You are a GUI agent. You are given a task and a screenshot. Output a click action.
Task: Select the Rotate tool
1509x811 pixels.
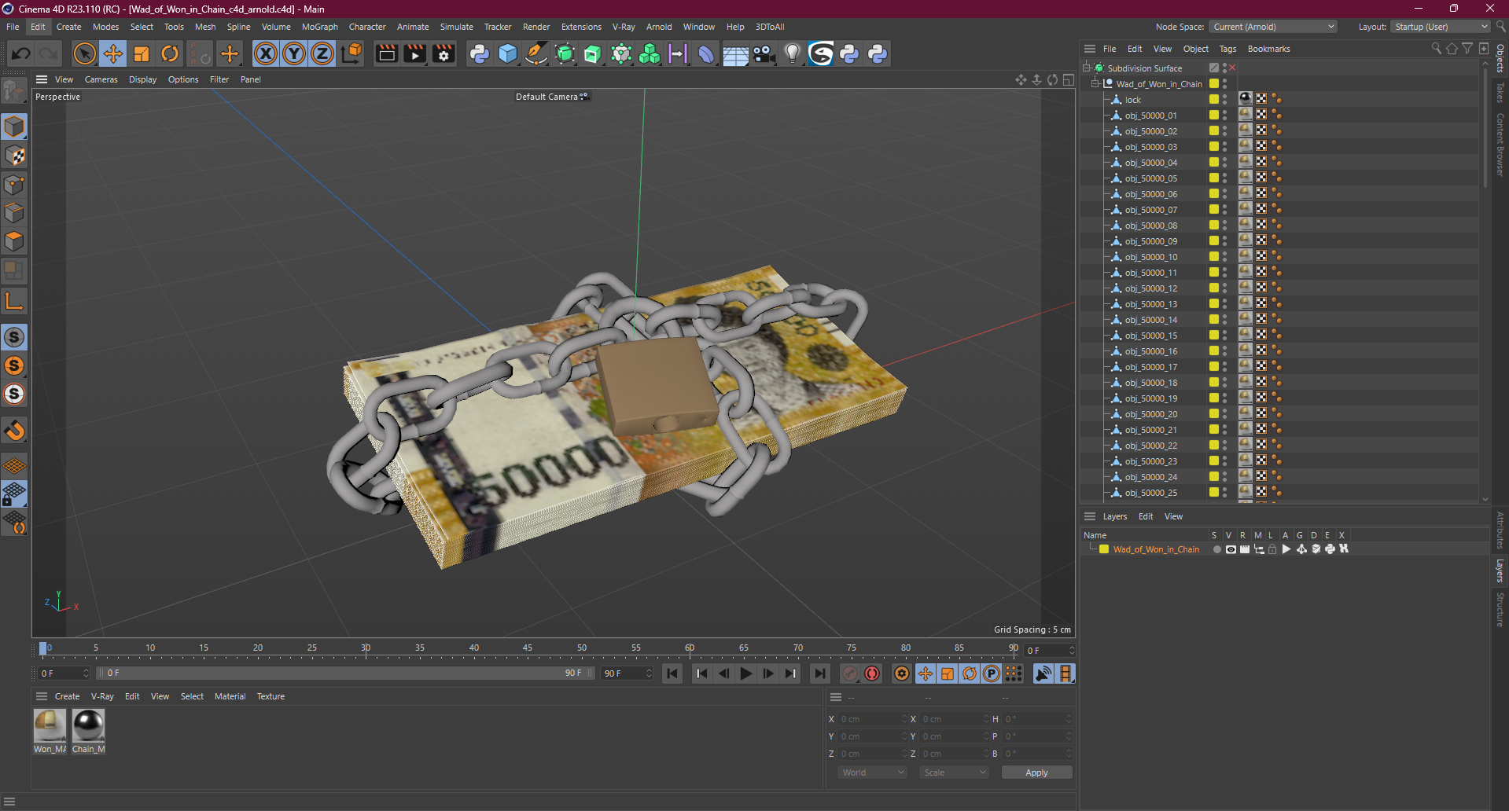point(170,53)
